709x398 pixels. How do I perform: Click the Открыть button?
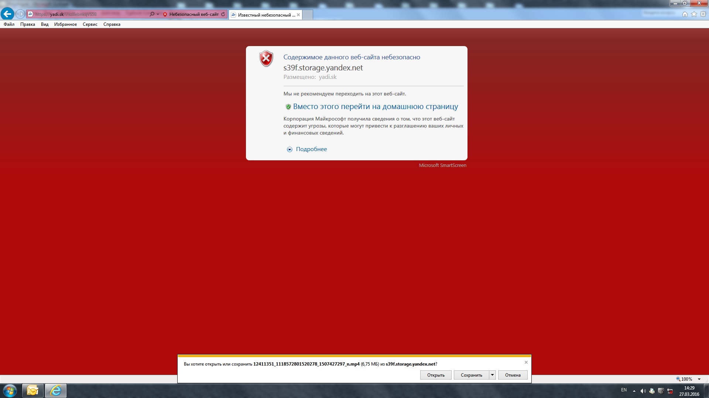436,375
